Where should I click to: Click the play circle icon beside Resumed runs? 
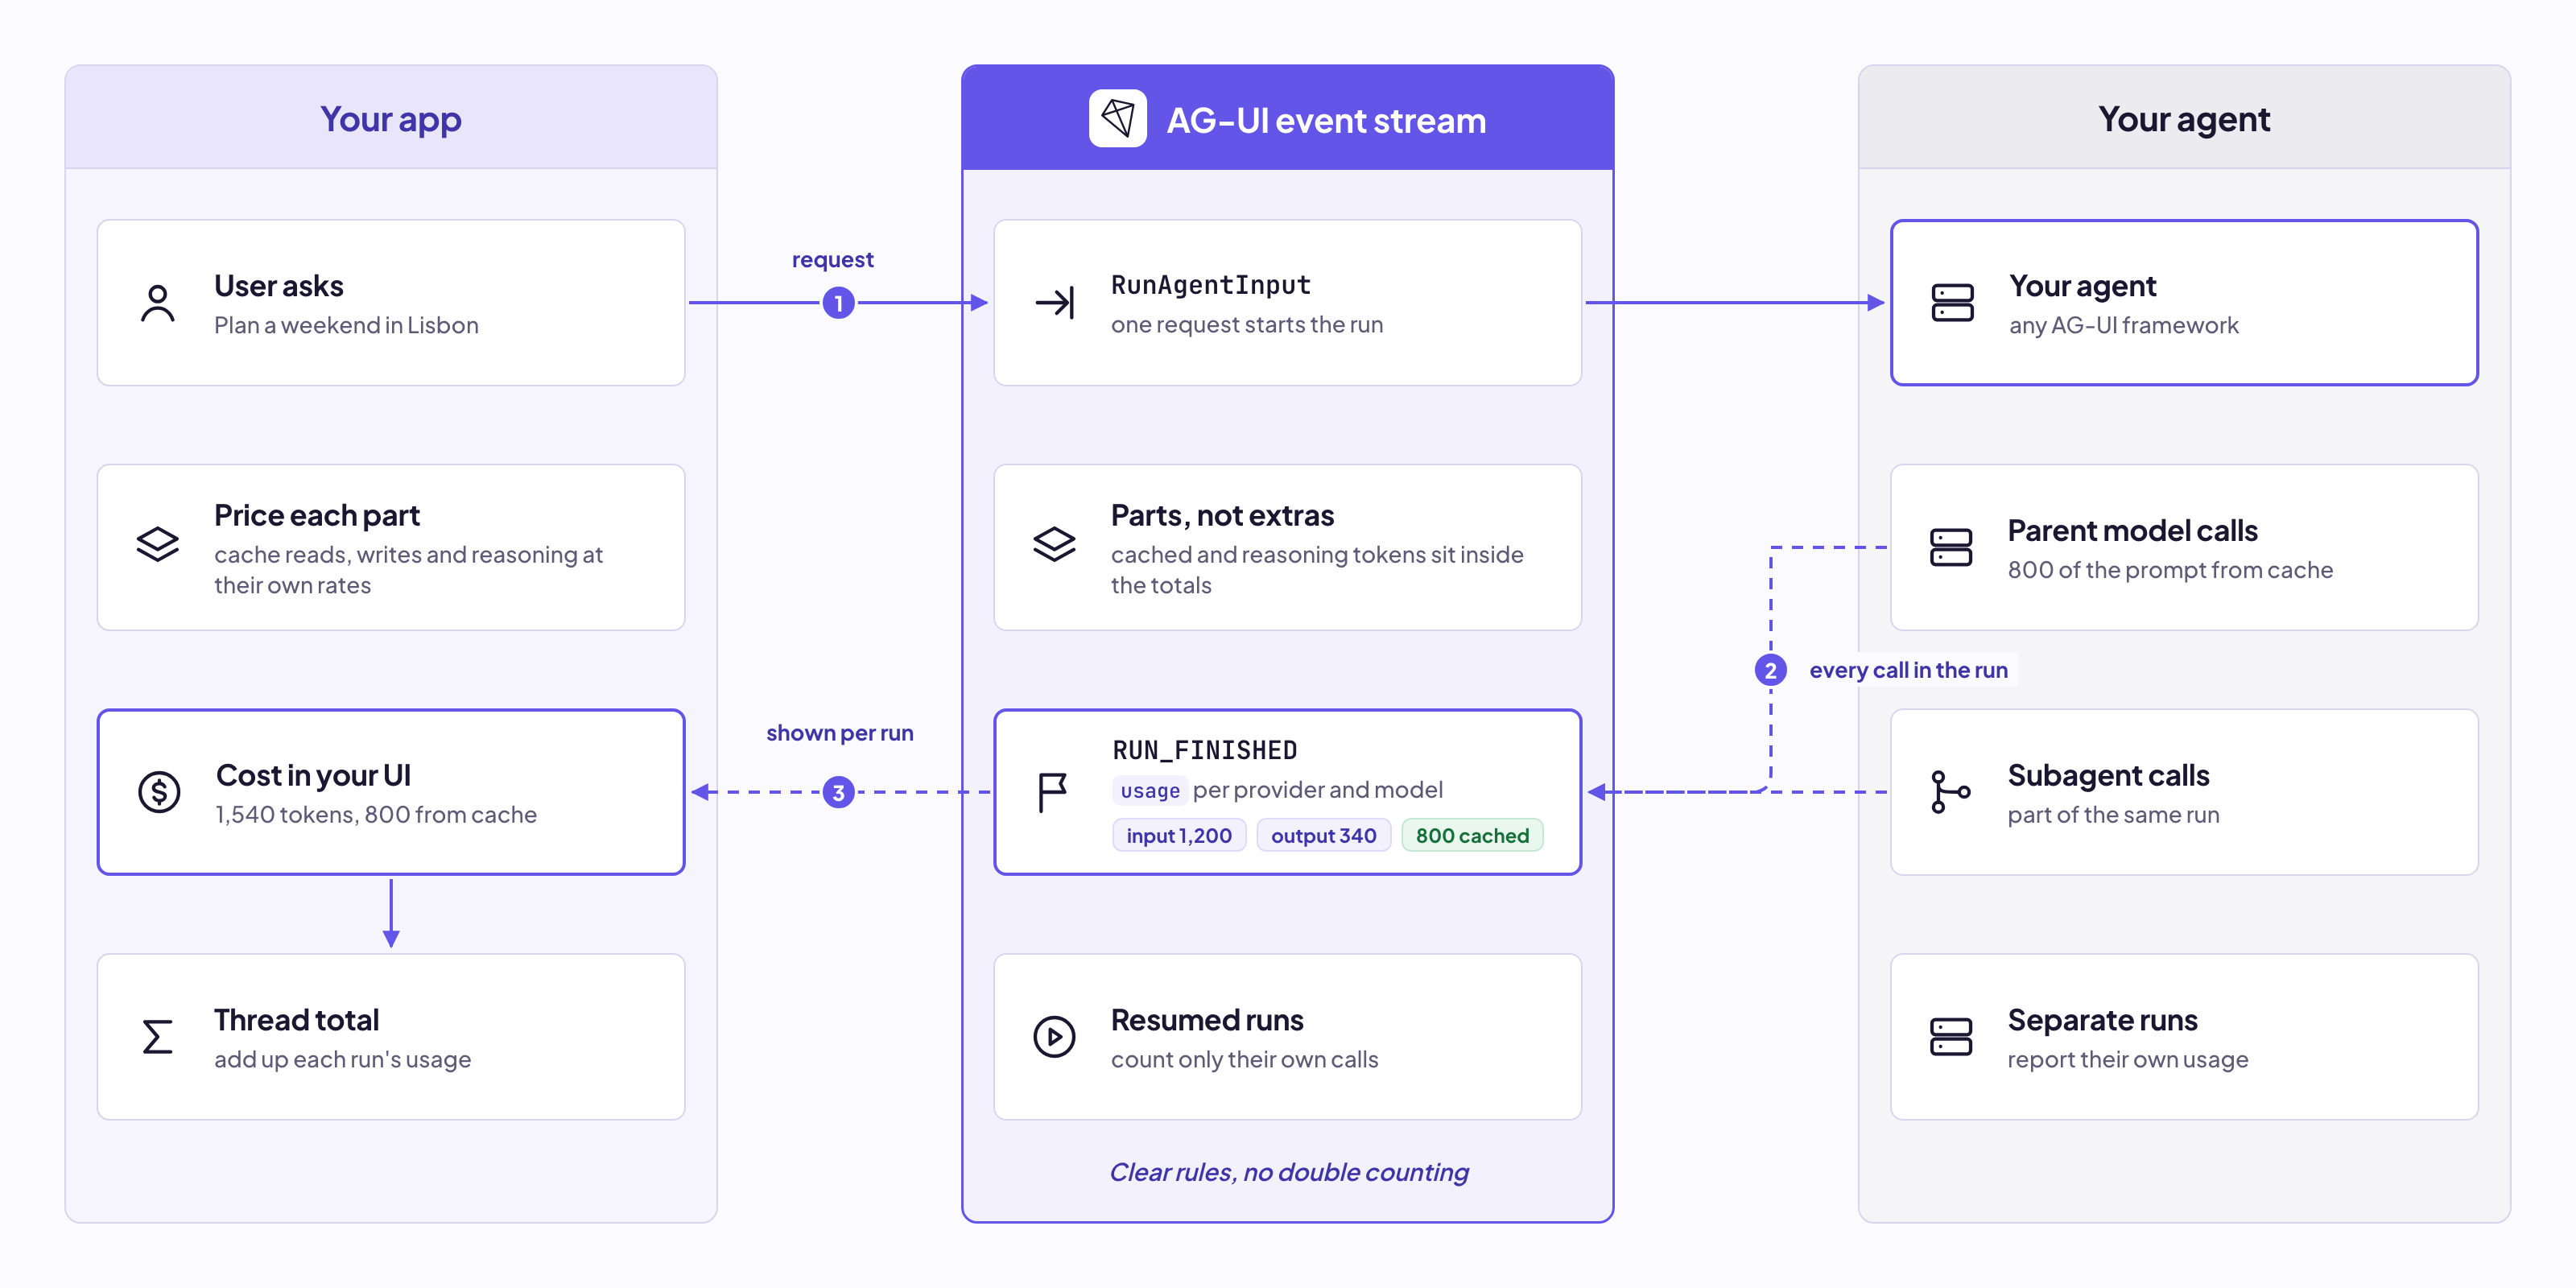1054,1037
